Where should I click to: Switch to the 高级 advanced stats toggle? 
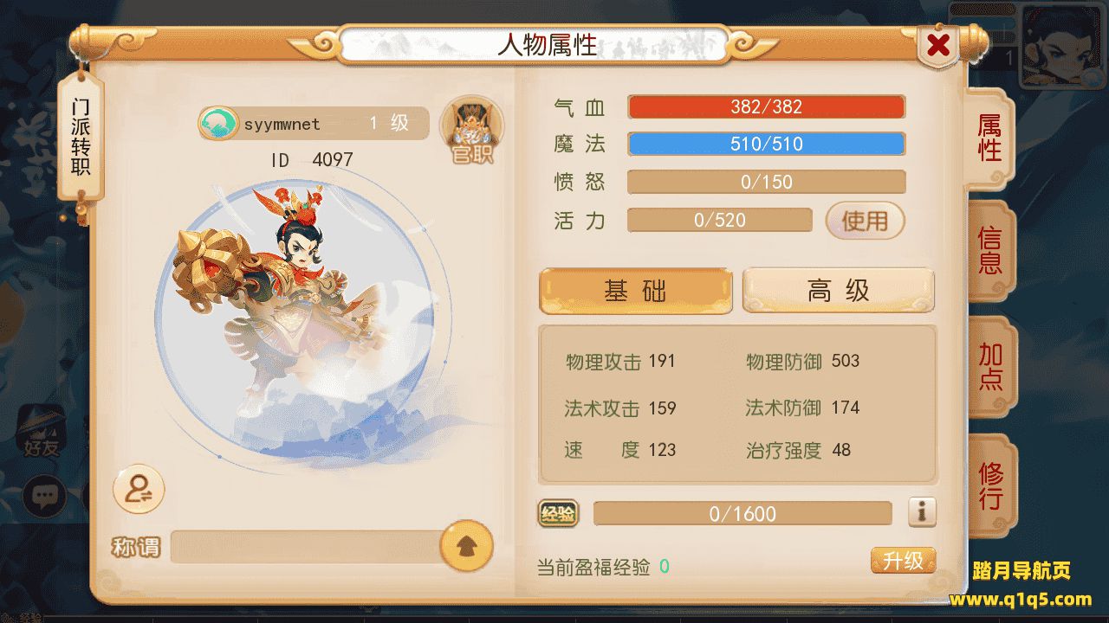click(839, 291)
